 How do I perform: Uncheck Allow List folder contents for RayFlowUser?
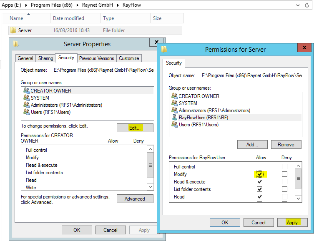(x=259, y=189)
